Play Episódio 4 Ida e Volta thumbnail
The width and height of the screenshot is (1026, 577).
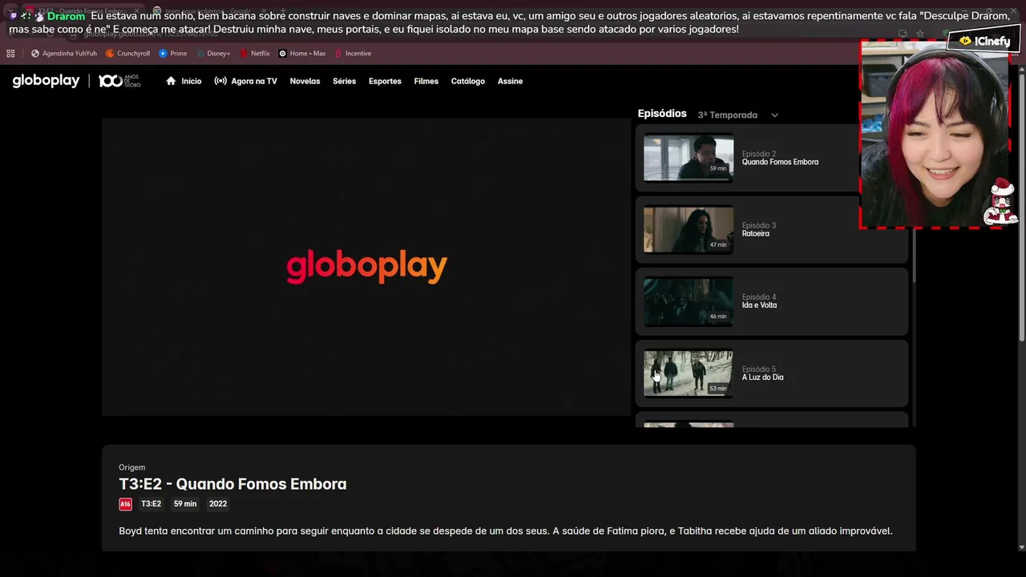tap(689, 301)
